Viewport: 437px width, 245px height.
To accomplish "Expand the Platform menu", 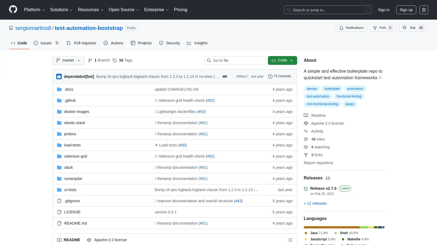I will coord(34,10).
